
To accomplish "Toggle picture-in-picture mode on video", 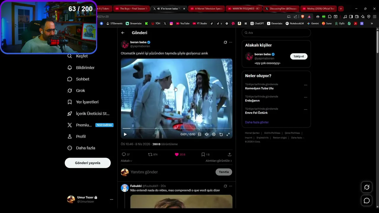I will point(221,134).
